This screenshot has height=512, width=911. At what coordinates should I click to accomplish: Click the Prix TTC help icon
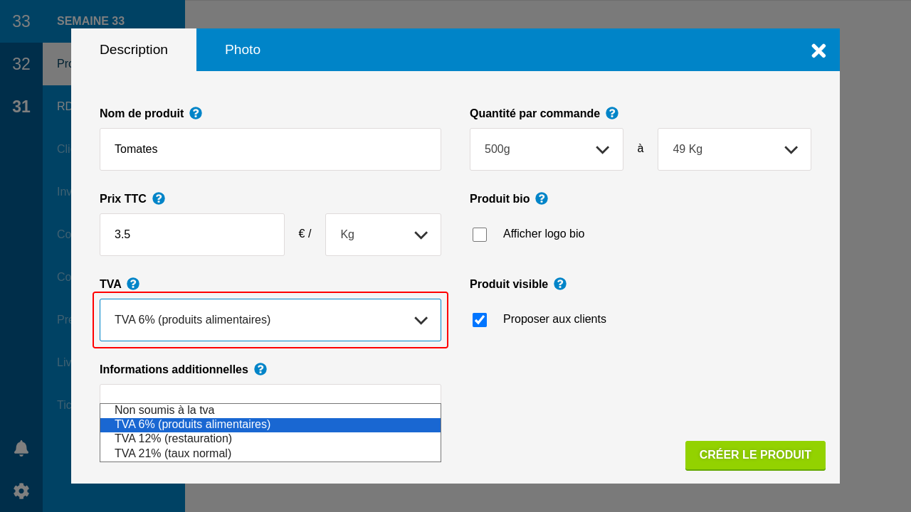159,198
